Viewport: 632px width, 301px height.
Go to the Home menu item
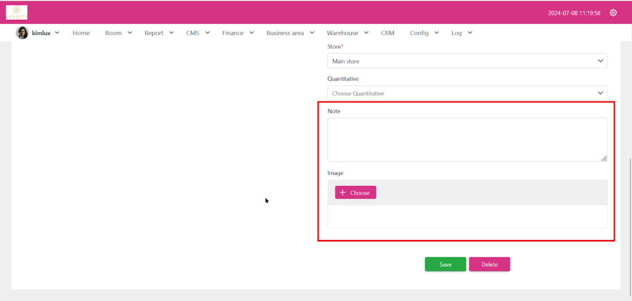coord(81,33)
